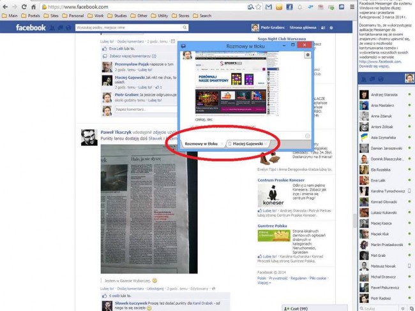The image size is (415, 311).
Task: Open the Strona główna link in header
Action: (303, 27)
